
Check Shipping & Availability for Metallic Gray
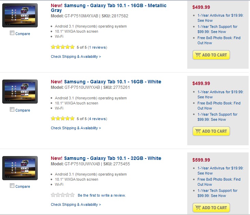tap(76, 56)
